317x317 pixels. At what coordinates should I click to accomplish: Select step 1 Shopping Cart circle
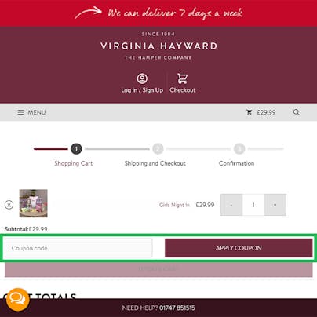(76, 149)
